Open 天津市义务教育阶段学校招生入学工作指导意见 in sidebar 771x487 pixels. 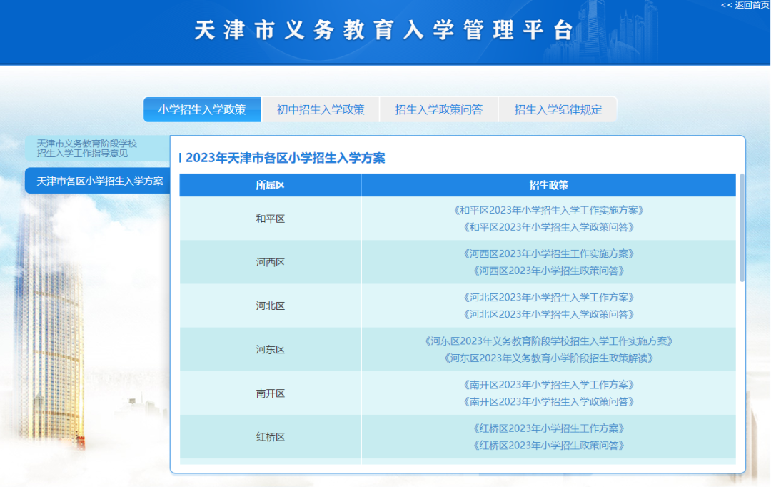87,148
